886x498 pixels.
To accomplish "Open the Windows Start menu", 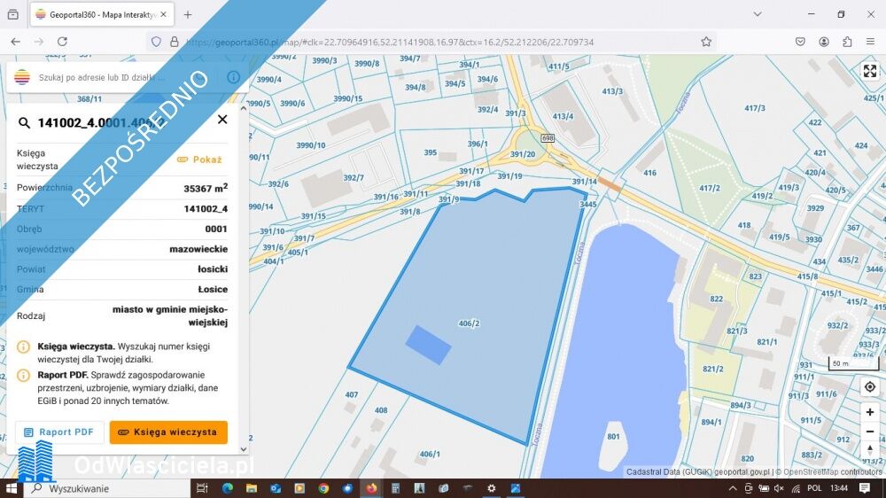I will pos(12,488).
